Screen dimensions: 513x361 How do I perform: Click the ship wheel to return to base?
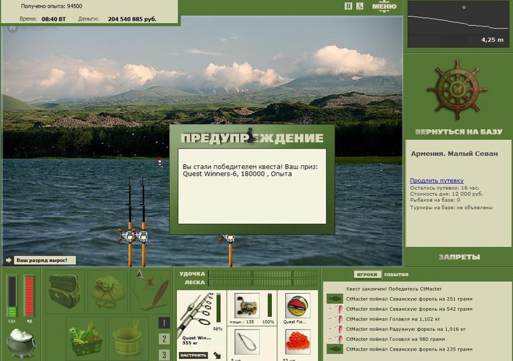coord(457,89)
